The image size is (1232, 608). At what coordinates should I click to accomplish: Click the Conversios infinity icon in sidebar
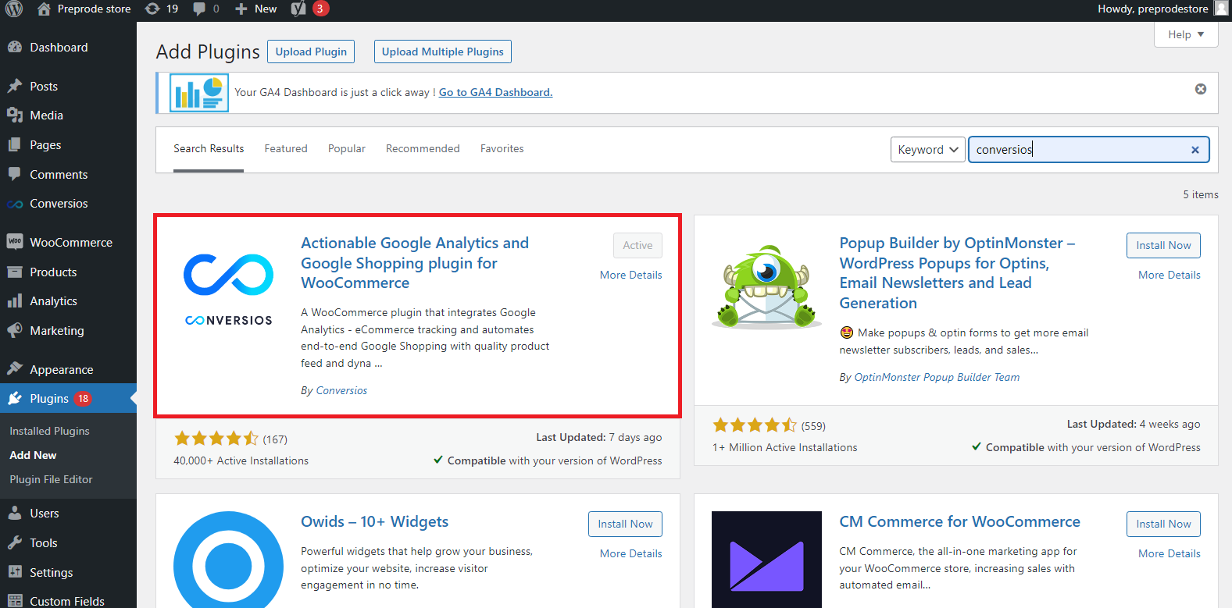point(15,204)
